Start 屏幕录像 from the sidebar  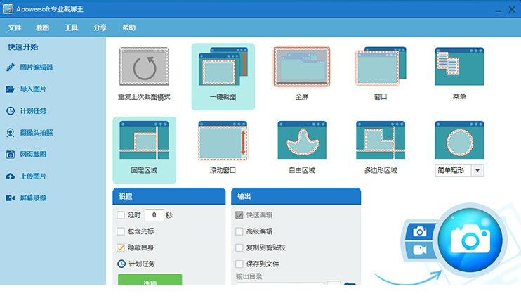tap(26, 198)
